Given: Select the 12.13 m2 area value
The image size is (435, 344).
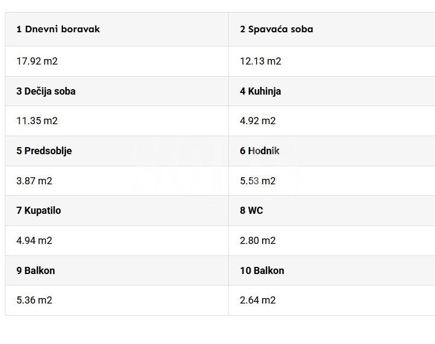Looking at the screenshot, I should click(260, 61).
